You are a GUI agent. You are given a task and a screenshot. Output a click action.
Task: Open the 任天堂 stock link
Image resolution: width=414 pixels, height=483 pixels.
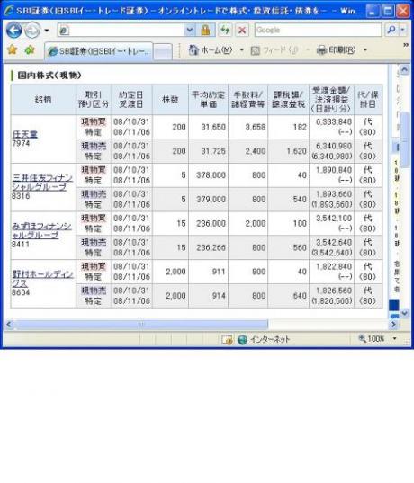(24, 134)
